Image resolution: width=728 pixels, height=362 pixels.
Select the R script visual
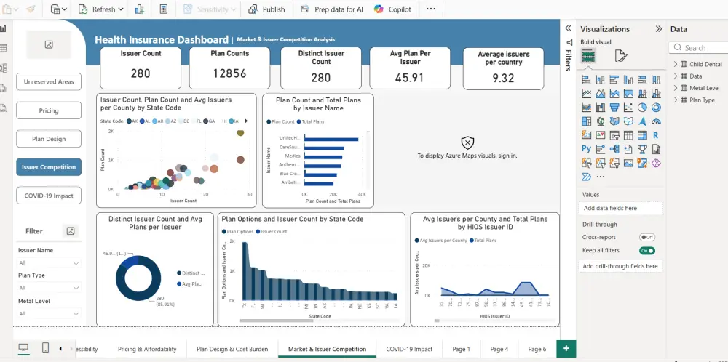pyautogui.click(x=656, y=135)
